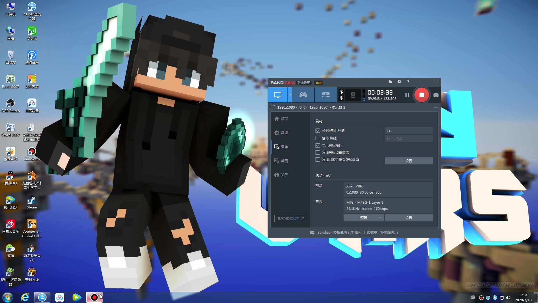Click the 设置 button under format section

pyautogui.click(x=409, y=218)
